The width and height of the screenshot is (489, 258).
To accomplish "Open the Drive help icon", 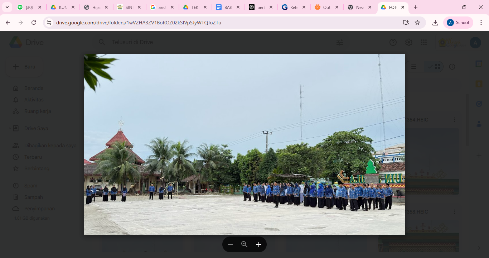I will coord(393,42).
